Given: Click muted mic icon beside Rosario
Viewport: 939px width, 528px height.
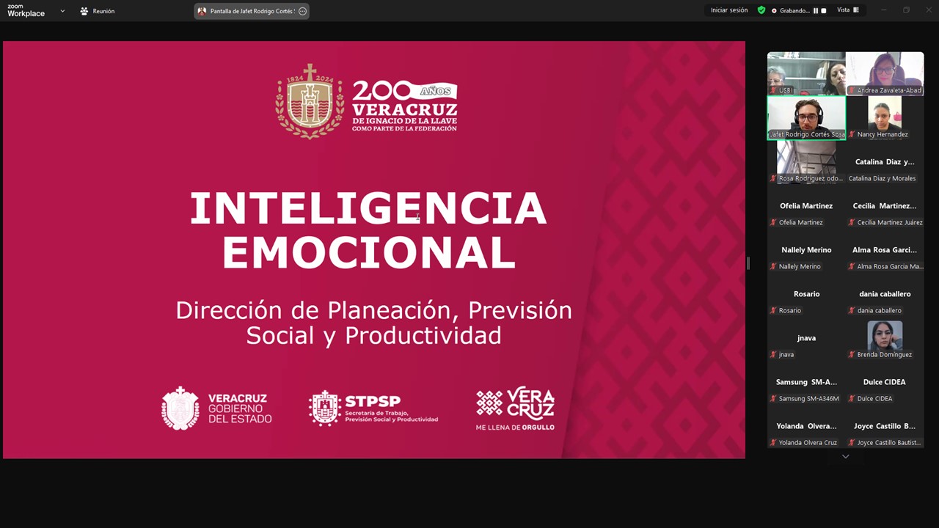Looking at the screenshot, I should 773,311.
